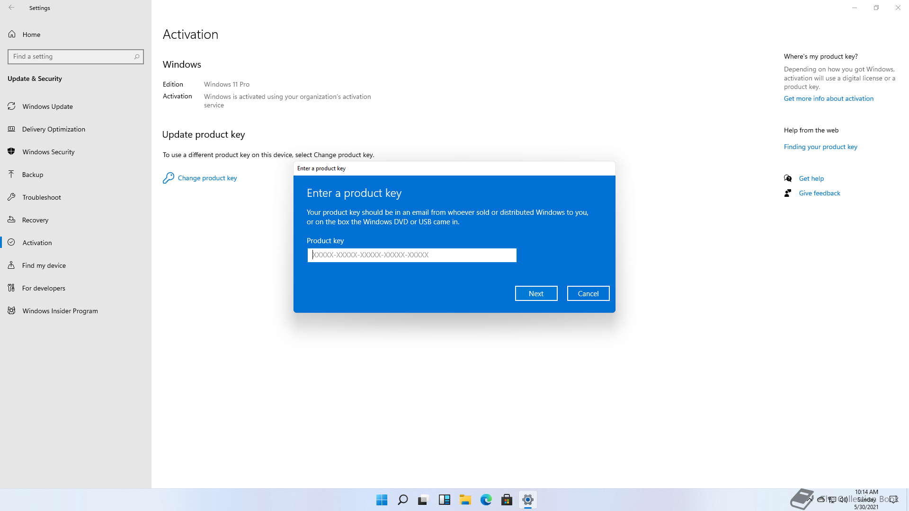This screenshot has width=909, height=511.
Task: Open Windows Security page
Action: (76, 152)
